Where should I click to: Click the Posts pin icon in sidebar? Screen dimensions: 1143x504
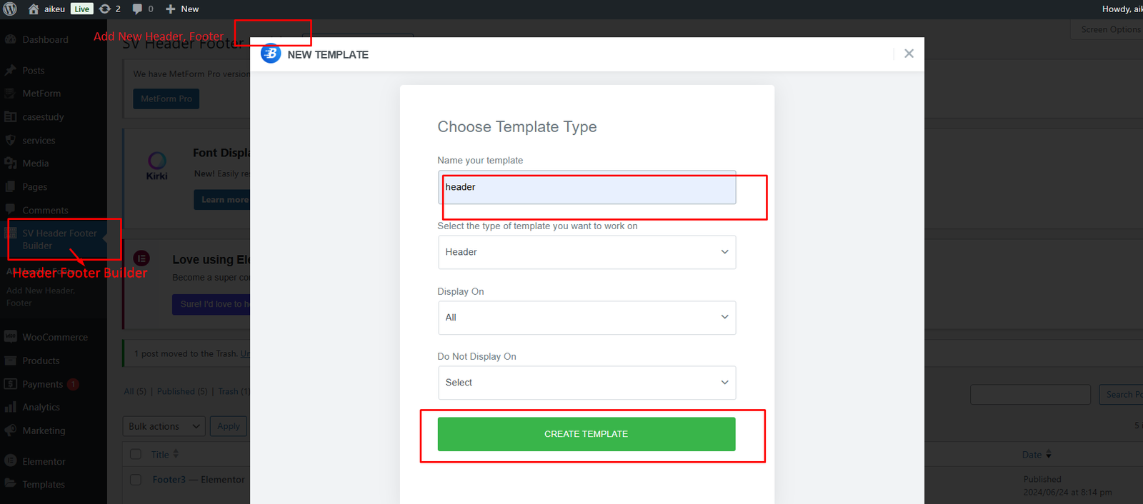11,71
